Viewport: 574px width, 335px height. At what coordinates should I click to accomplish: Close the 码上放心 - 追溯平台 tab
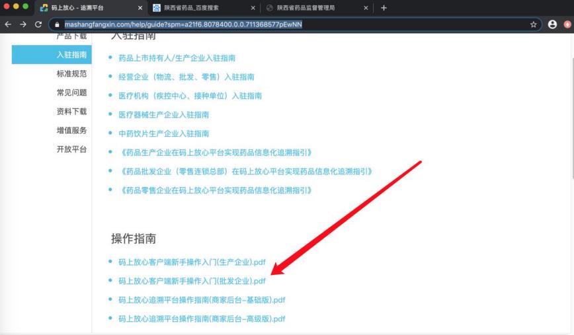pos(140,8)
